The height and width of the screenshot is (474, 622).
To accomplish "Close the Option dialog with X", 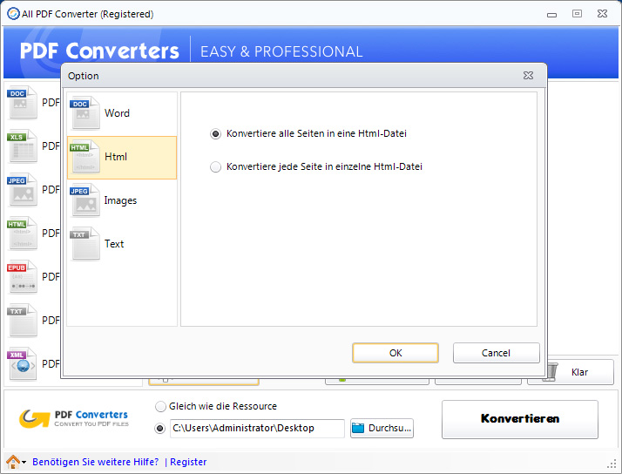I will (529, 75).
